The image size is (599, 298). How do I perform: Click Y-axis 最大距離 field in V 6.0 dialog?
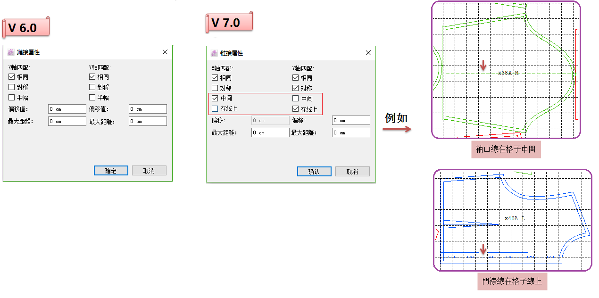click(148, 121)
